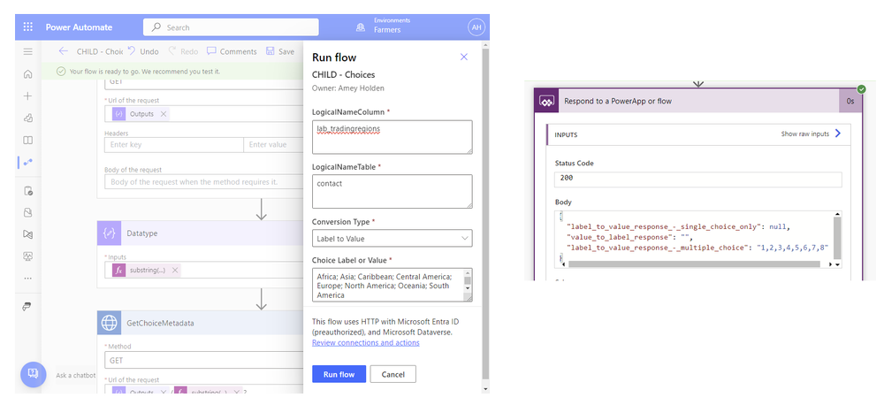Screen dimensions: 884x405
Task: Click the LogicalNameColumn text field
Action: tap(392, 137)
